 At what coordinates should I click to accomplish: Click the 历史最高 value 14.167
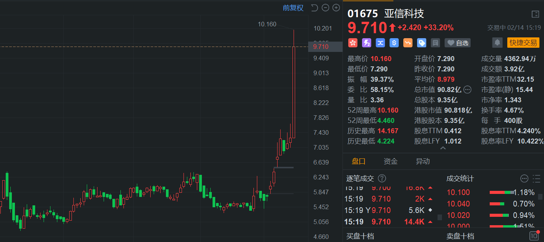pyautogui.click(x=388, y=131)
